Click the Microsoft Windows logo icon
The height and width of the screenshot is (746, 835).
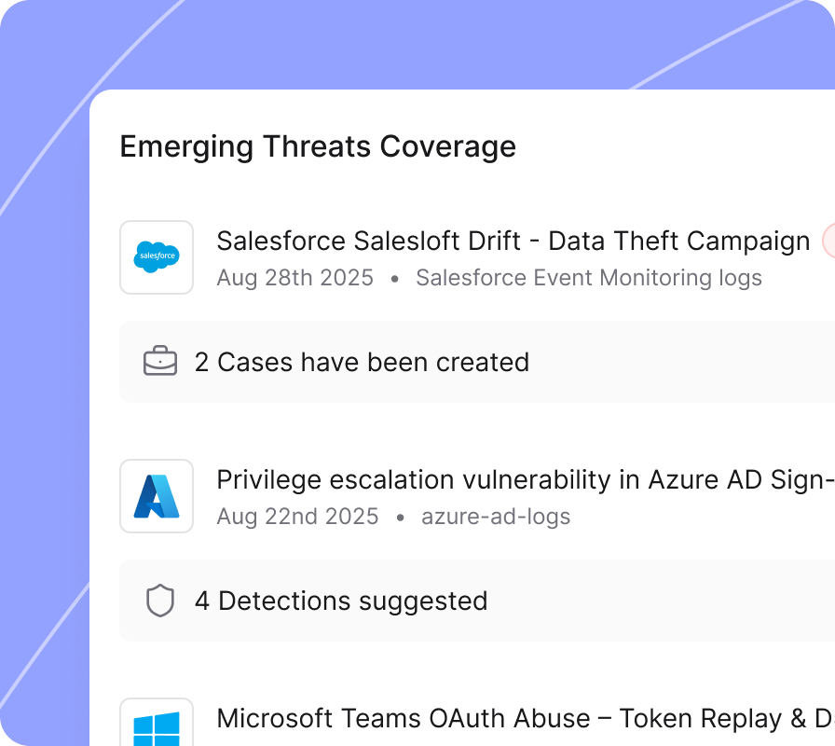157,727
